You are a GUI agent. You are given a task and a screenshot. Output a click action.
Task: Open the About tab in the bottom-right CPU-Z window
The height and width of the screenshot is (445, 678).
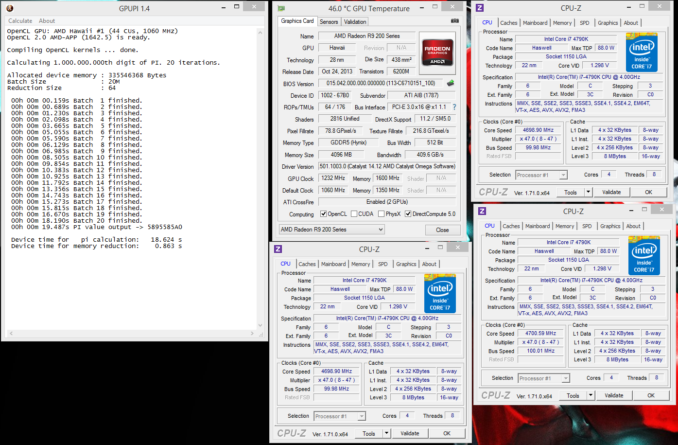pyautogui.click(x=633, y=226)
